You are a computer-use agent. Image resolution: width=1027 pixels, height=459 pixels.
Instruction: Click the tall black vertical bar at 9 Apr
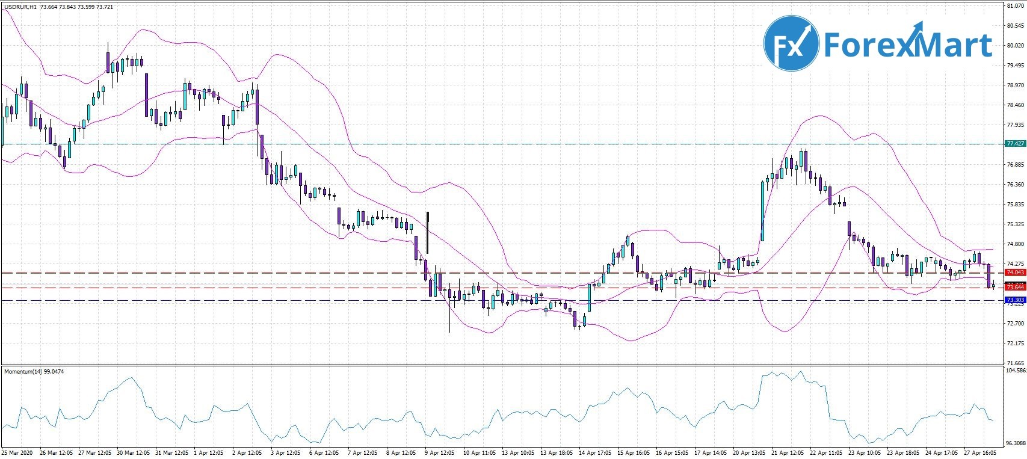[x=427, y=233]
